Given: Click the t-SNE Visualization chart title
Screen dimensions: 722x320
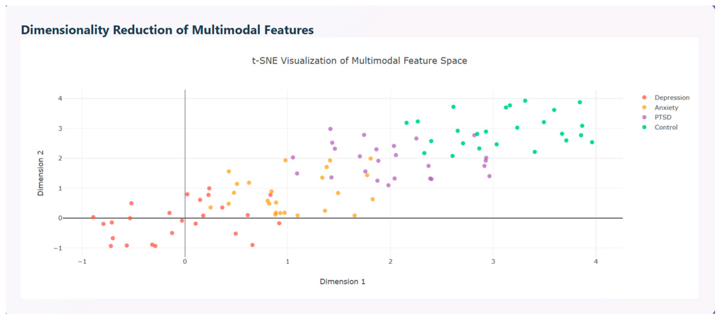Looking at the screenshot, I should [359, 61].
